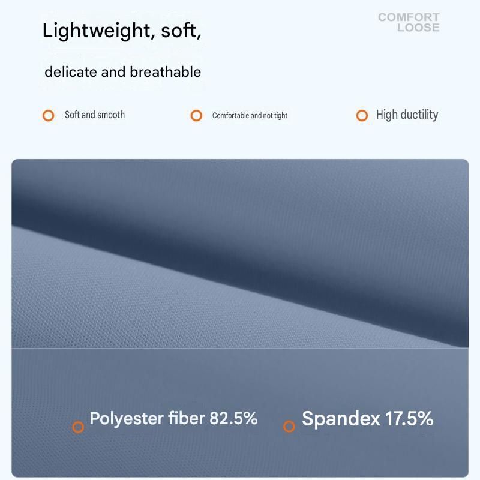The width and height of the screenshot is (480, 480).
Task: Click the delicate and breathable subtitle
Action: [x=123, y=72]
